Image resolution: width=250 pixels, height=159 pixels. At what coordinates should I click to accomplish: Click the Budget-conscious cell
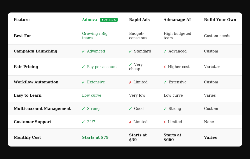[x=138, y=36]
